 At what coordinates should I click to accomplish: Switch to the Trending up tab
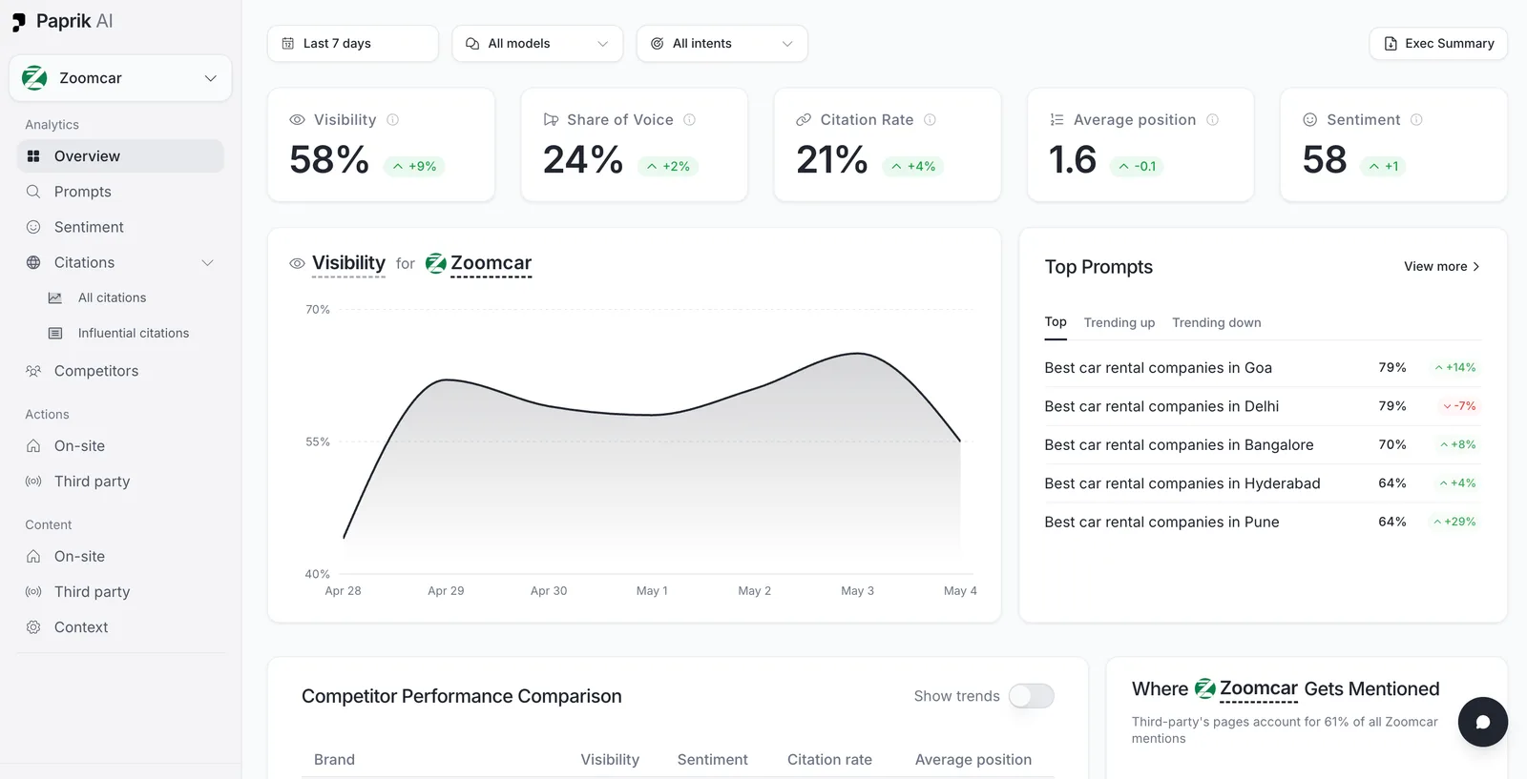pos(1119,322)
